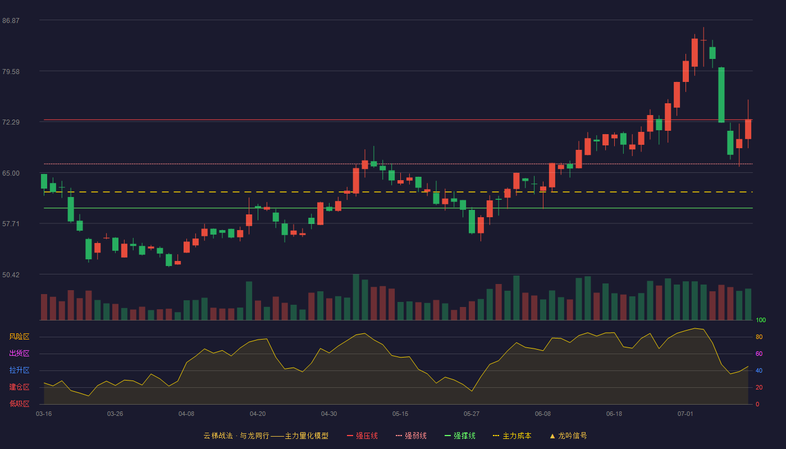Click the 03-26 date label
The image size is (786, 449).
pyautogui.click(x=115, y=414)
